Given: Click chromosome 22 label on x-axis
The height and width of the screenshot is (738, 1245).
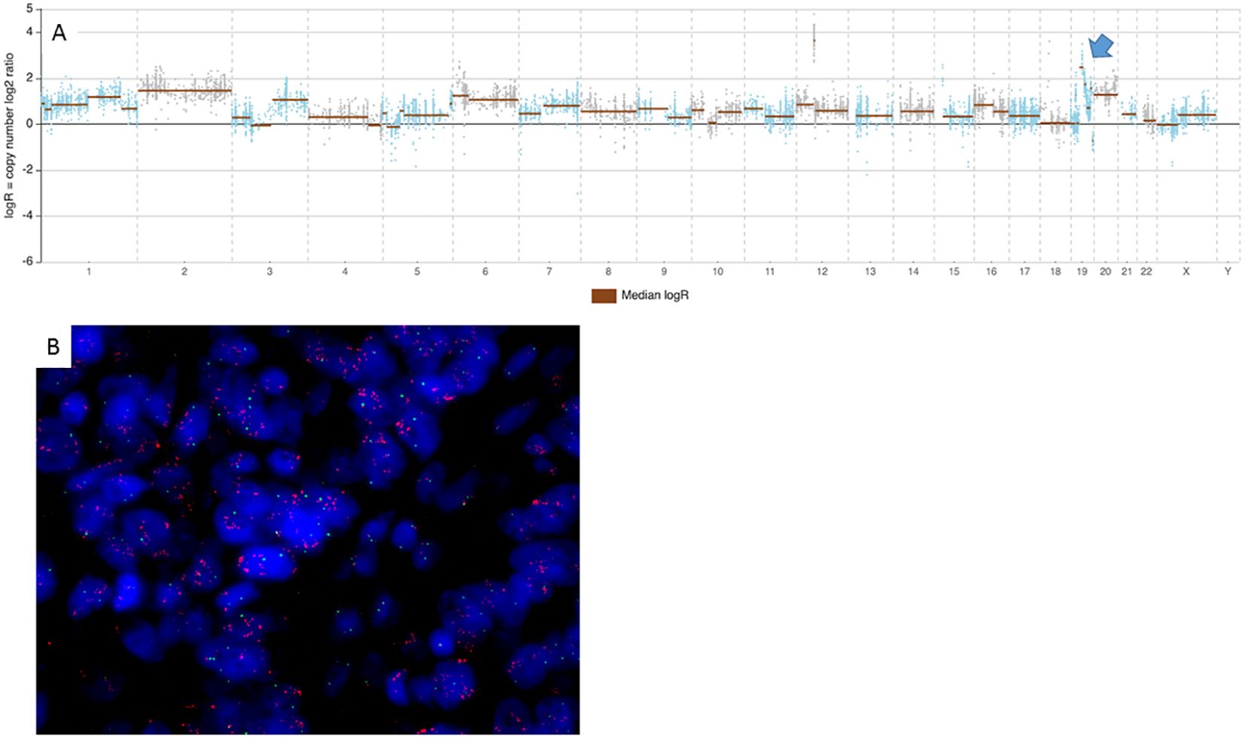Looking at the screenshot, I should (x=1146, y=272).
